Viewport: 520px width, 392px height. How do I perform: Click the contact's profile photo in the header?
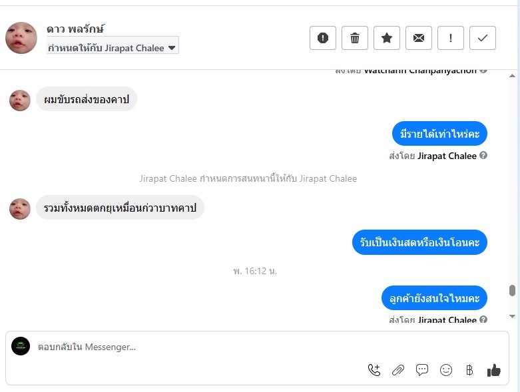click(21, 38)
